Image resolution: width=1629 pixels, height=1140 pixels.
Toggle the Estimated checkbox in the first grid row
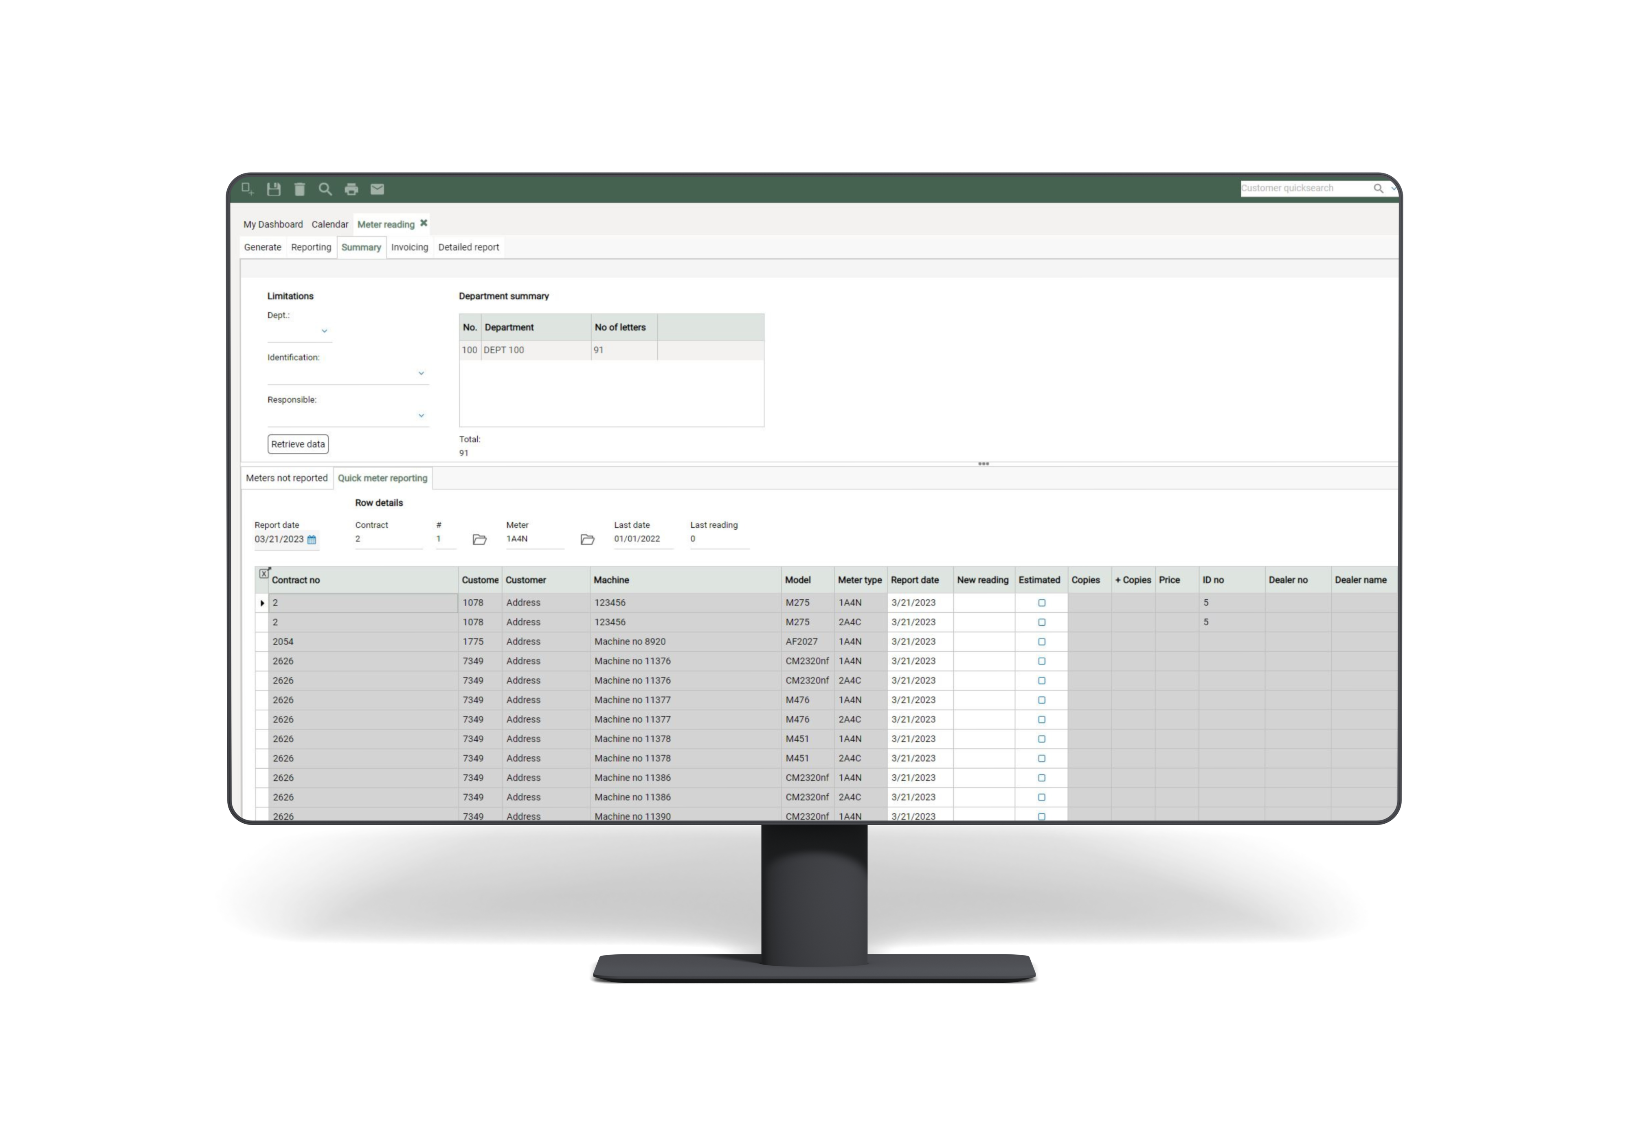(x=1041, y=603)
